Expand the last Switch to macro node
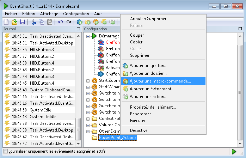246x158 pixels. [88, 113]
